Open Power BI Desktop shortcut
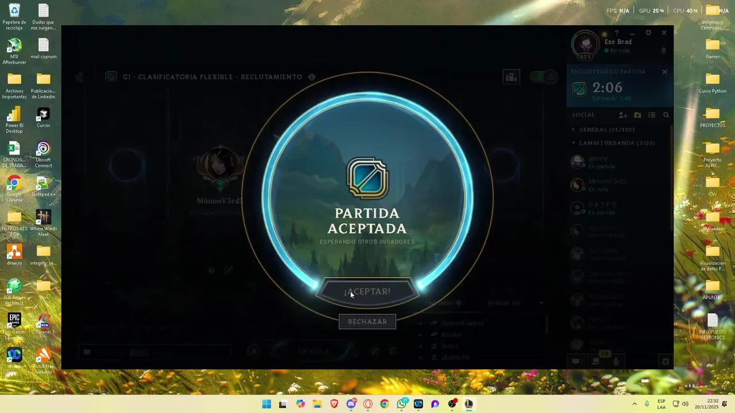735x413 pixels. pos(14,120)
